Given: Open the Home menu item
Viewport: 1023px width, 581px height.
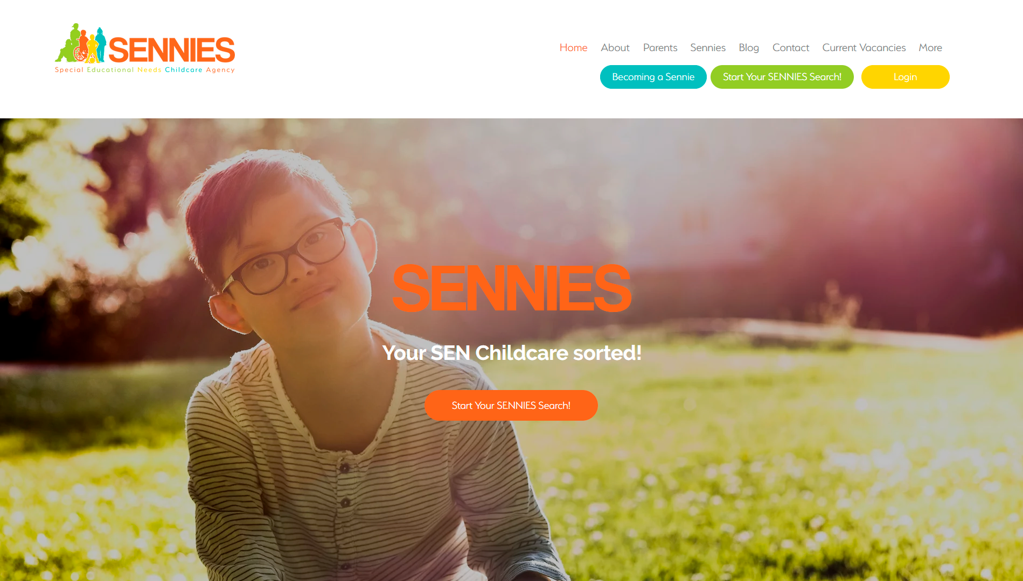Looking at the screenshot, I should 573,47.
